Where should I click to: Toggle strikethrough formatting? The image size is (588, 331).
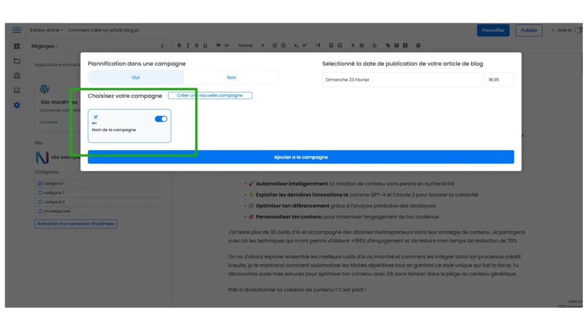(x=196, y=45)
